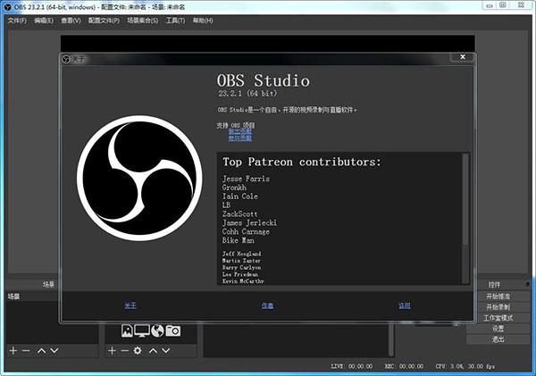Click the OBS Studio title in About dialog

[x=264, y=80]
